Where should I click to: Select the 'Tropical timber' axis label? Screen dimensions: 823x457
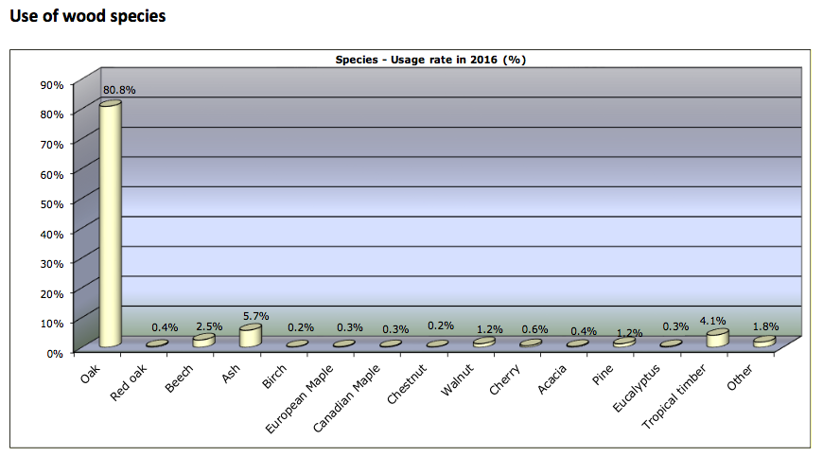click(674, 396)
